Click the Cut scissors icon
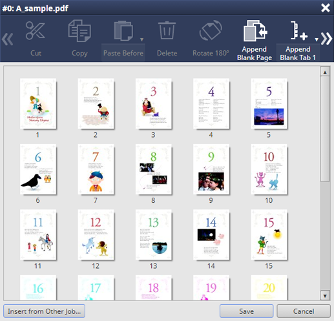 [x=36, y=30]
